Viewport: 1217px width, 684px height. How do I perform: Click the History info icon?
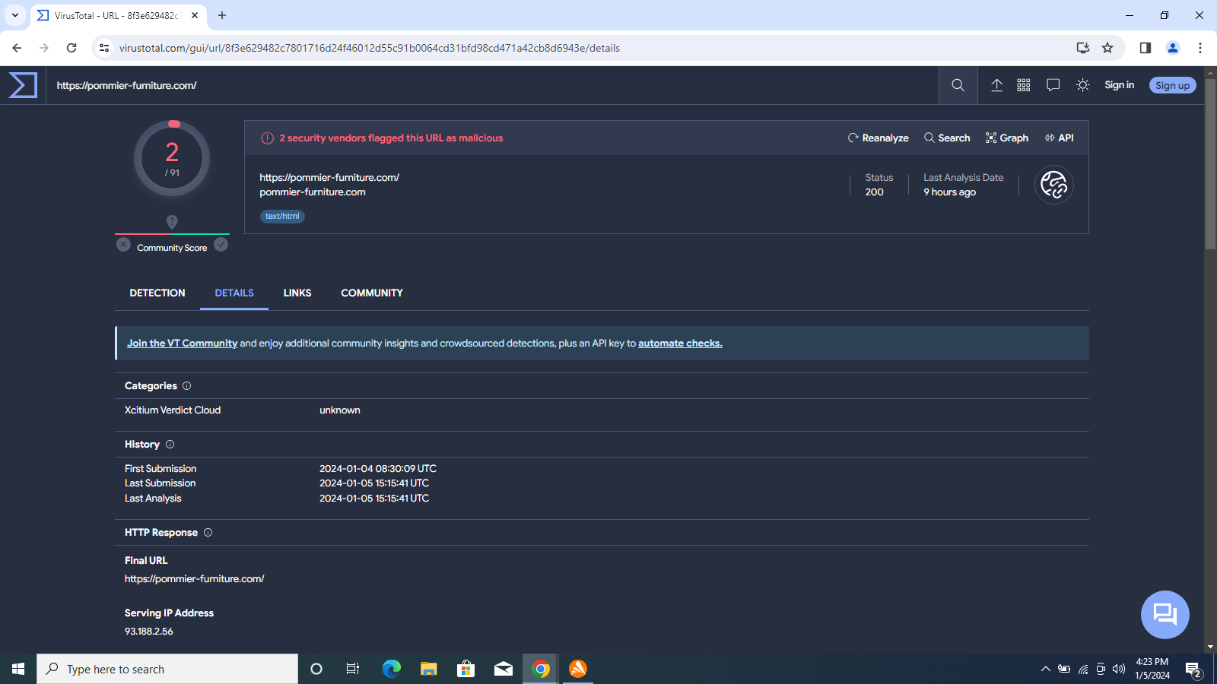pyautogui.click(x=170, y=445)
